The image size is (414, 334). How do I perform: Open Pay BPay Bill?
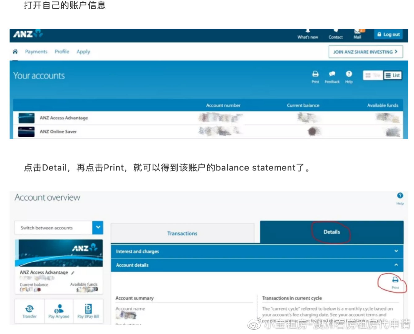tap(88, 311)
